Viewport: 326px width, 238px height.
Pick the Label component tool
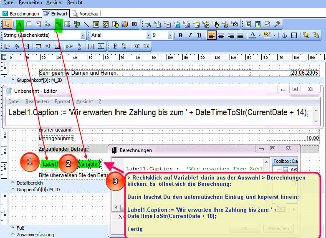coord(19,24)
